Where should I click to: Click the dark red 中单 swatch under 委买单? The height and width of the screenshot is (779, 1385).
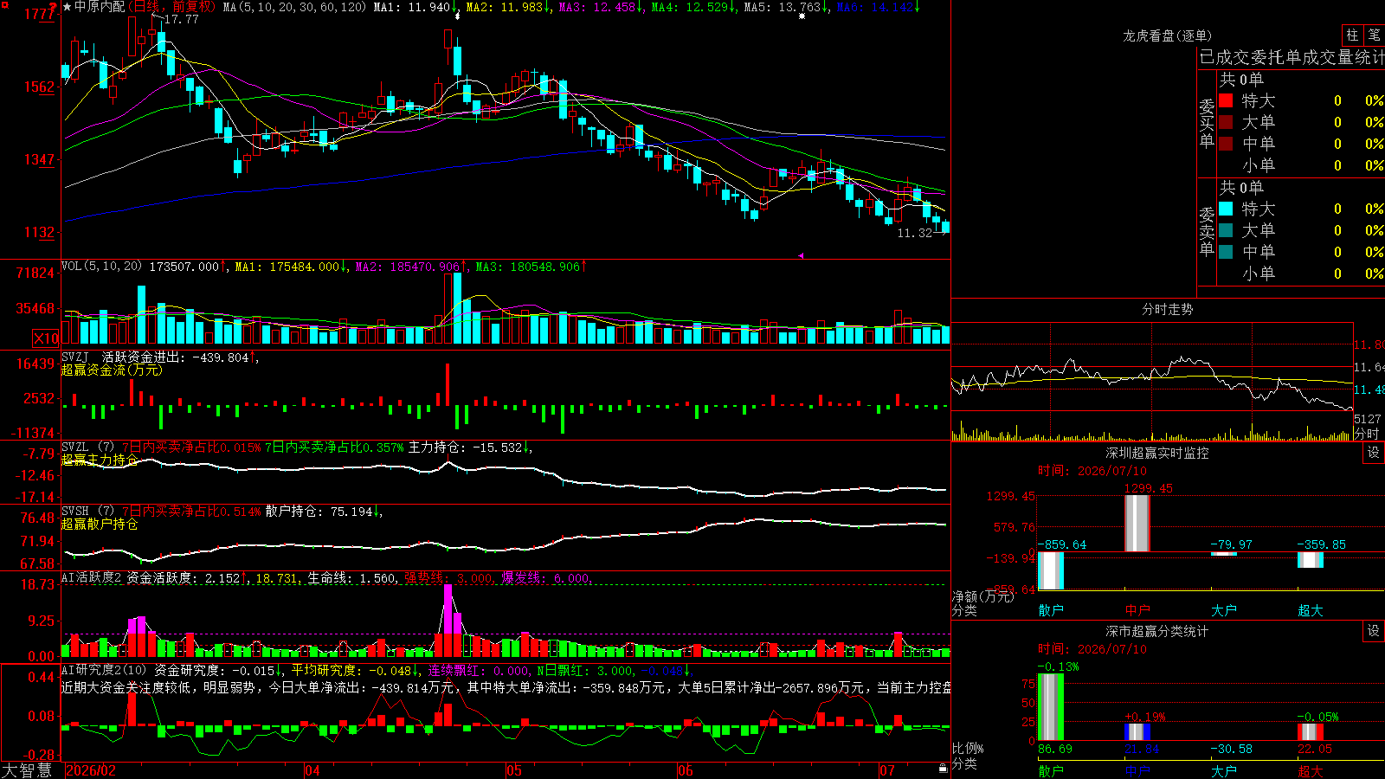point(1226,144)
